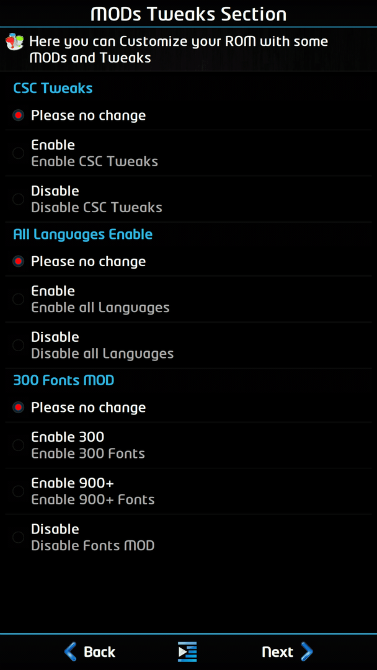Choose Enable all Languages radio button

[19, 300]
